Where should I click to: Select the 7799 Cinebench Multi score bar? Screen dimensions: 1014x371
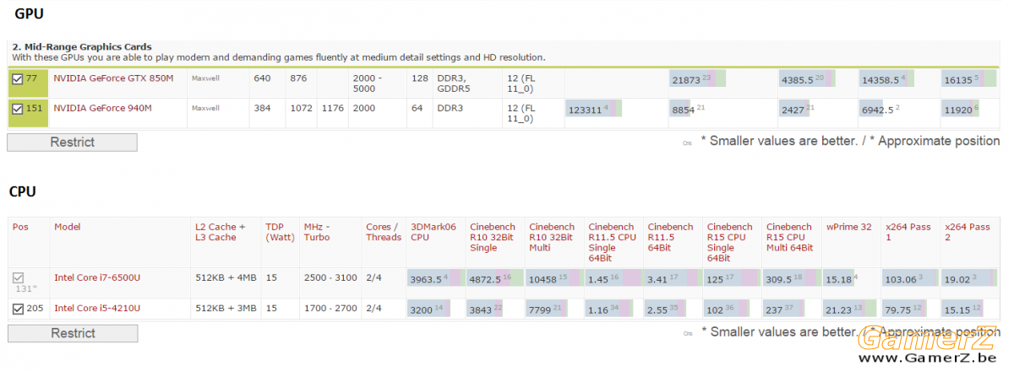pos(546,309)
